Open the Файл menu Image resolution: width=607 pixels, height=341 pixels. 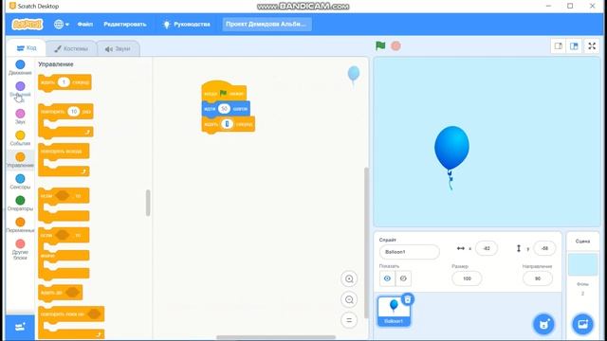click(84, 25)
